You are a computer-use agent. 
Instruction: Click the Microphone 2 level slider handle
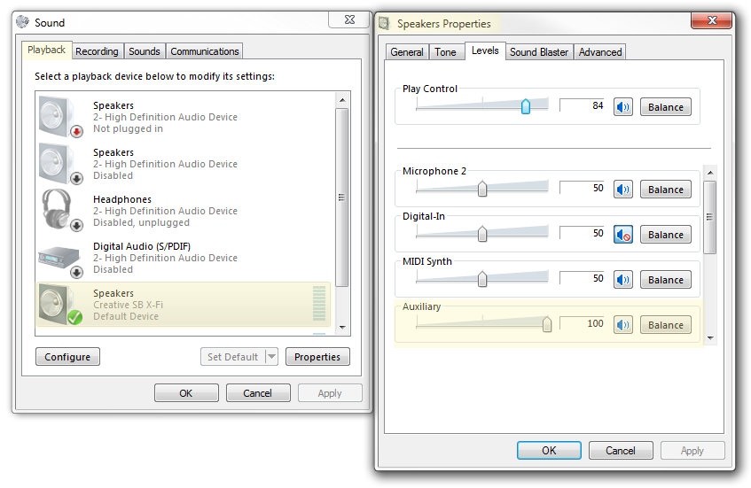click(x=482, y=189)
